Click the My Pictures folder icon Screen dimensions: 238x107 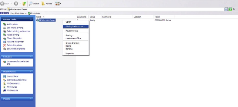[5, 87]
